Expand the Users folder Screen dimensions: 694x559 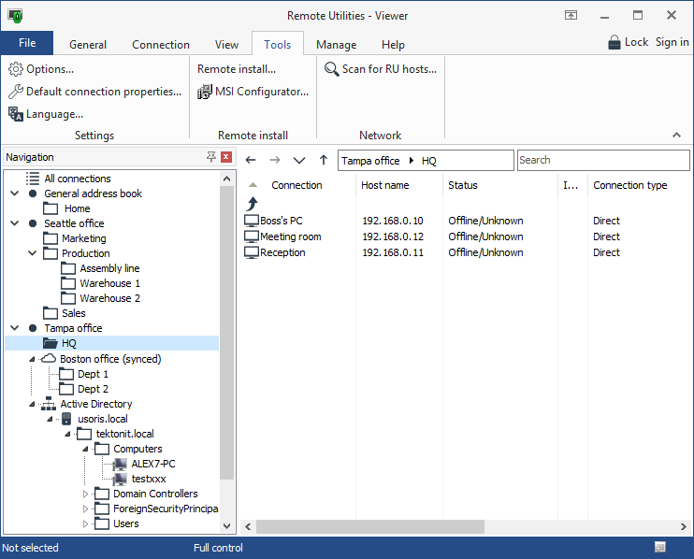coord(85,524)
